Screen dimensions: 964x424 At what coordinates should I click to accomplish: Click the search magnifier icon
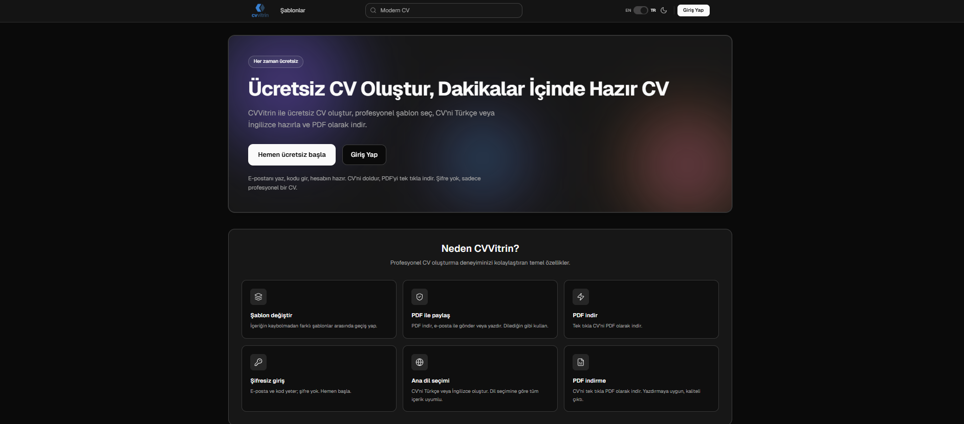click(x=373, y=10)
